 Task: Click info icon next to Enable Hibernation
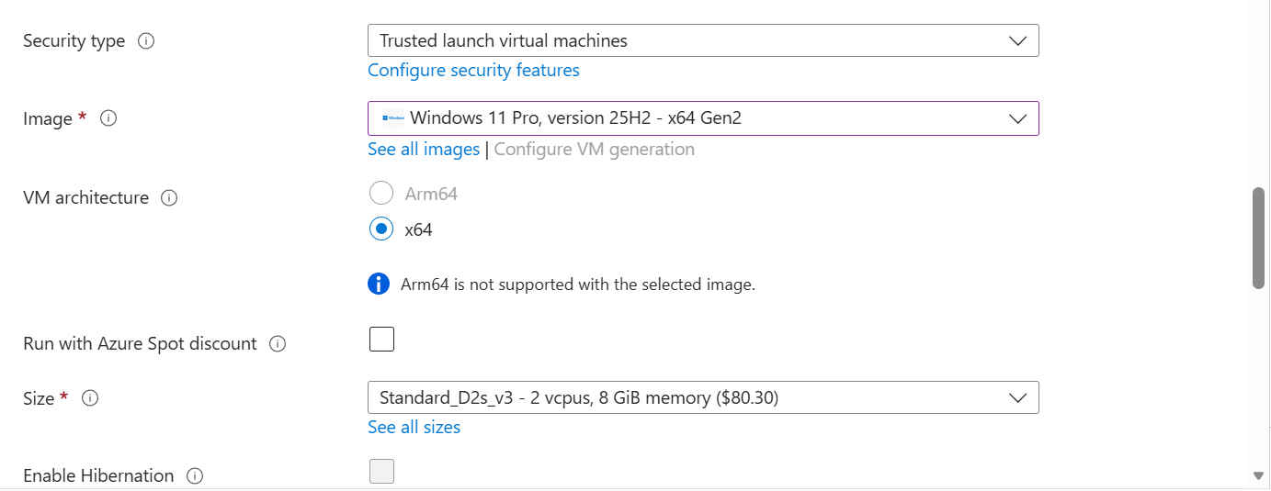[x=194, y=476]
